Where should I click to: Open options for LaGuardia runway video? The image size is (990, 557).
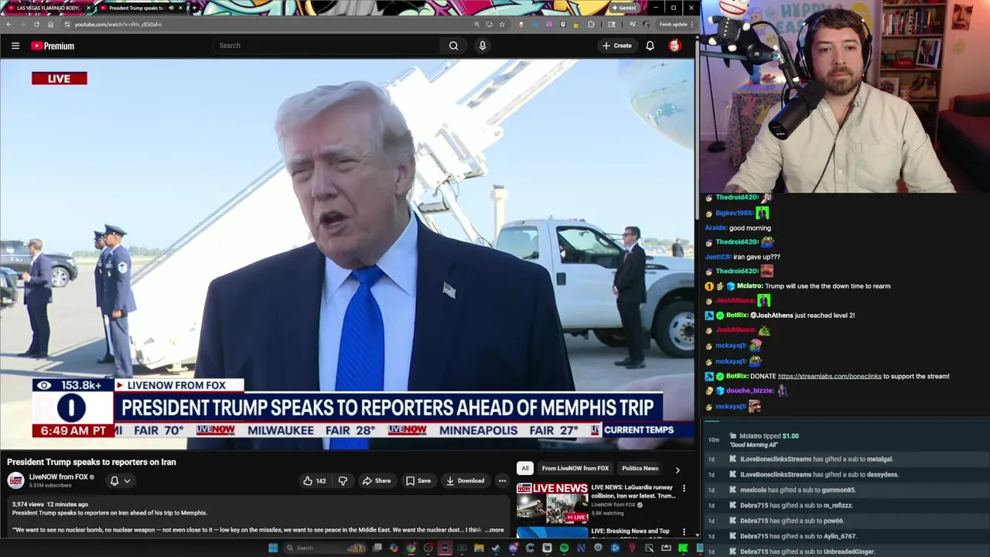pyautogui.click(x=684, y=488)
